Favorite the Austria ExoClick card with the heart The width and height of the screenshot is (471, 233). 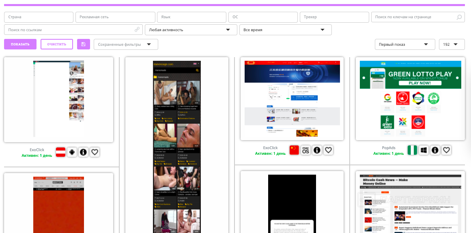(x=95, y=152)
